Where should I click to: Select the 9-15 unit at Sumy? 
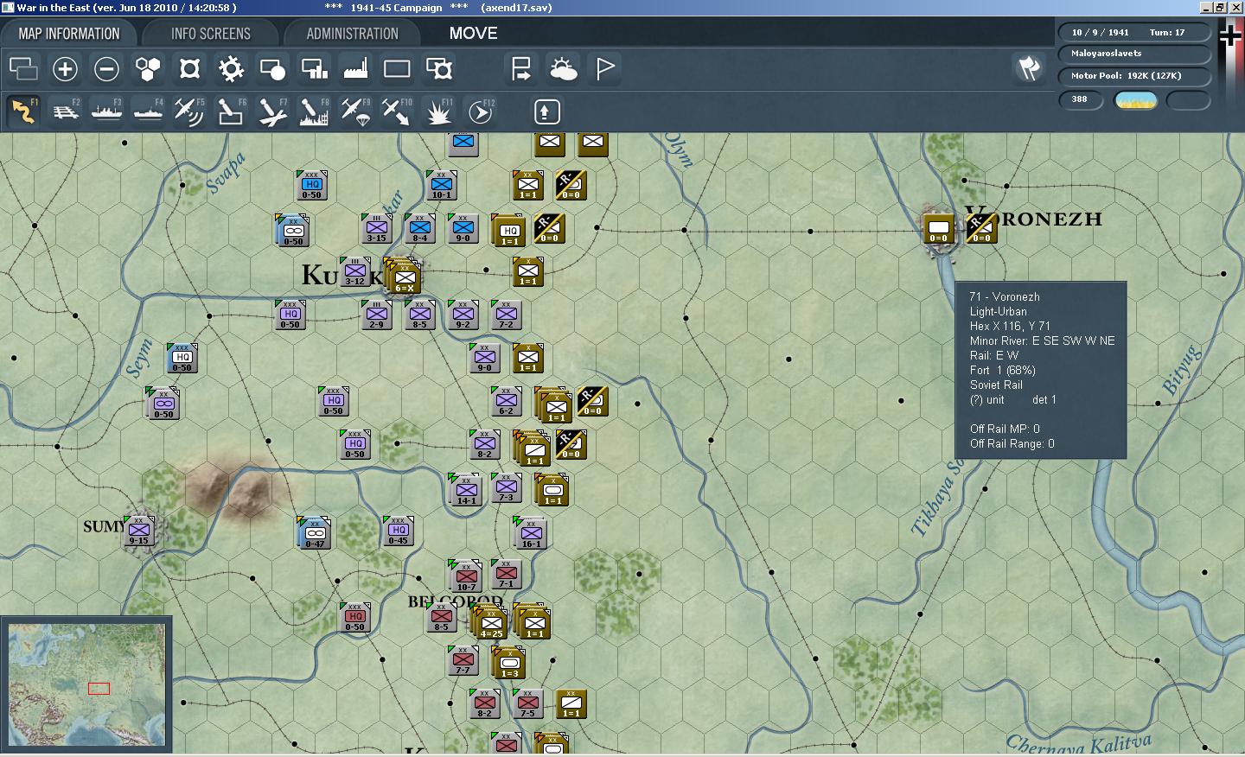[x=138, y=529]
